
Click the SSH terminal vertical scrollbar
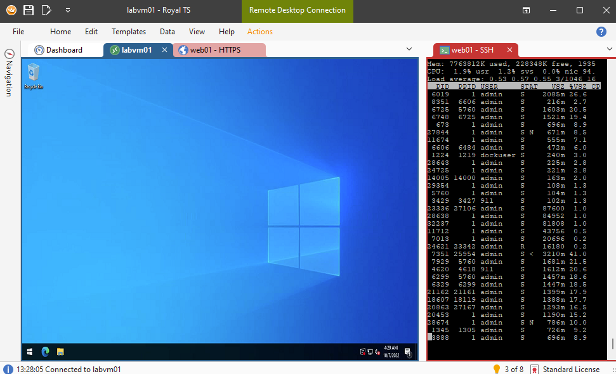pyautogui.click(x=612, y=344)
